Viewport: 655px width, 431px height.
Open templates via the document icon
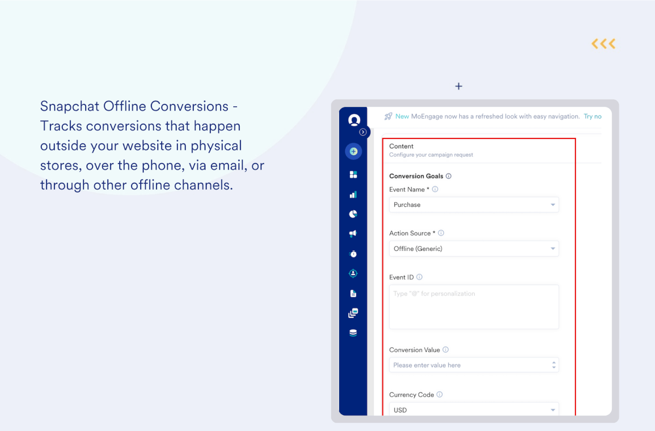(x=353, y=293)
